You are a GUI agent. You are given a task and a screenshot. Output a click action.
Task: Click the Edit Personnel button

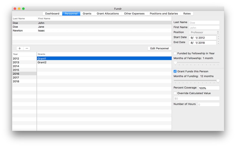coord(160,48)
